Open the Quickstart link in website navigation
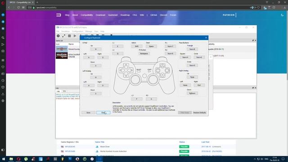The image size is (288, 162). [113, 15]
